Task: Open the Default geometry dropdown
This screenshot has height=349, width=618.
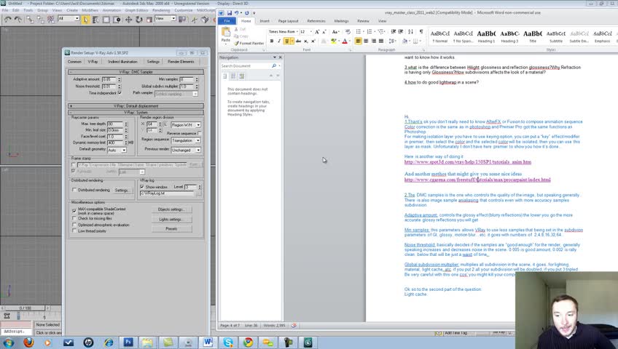Action: pos(117,150)
